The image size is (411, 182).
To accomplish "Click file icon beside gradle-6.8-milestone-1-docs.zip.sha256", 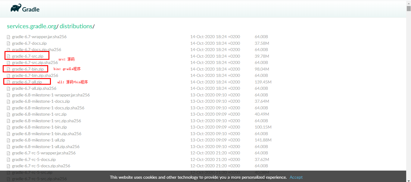I will click(x=9, y=108).
